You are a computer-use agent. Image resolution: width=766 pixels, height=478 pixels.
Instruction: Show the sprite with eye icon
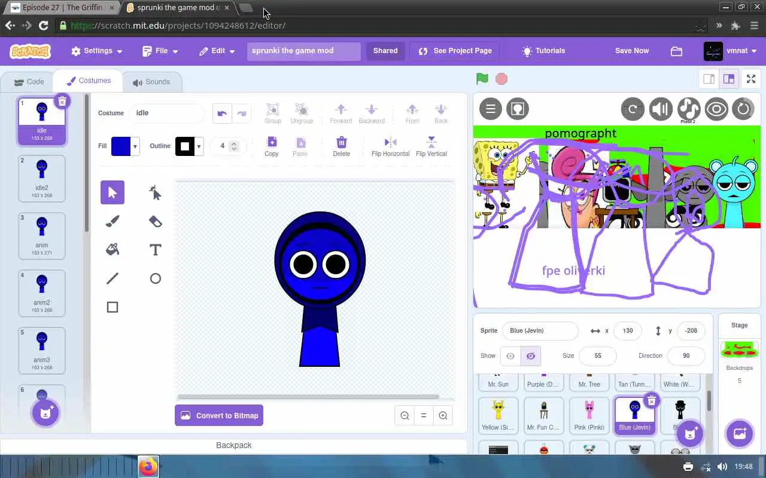coord(510,356)
